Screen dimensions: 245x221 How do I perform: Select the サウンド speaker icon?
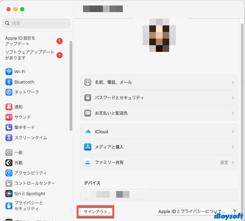pyautogui.click(x=9, y=117)
